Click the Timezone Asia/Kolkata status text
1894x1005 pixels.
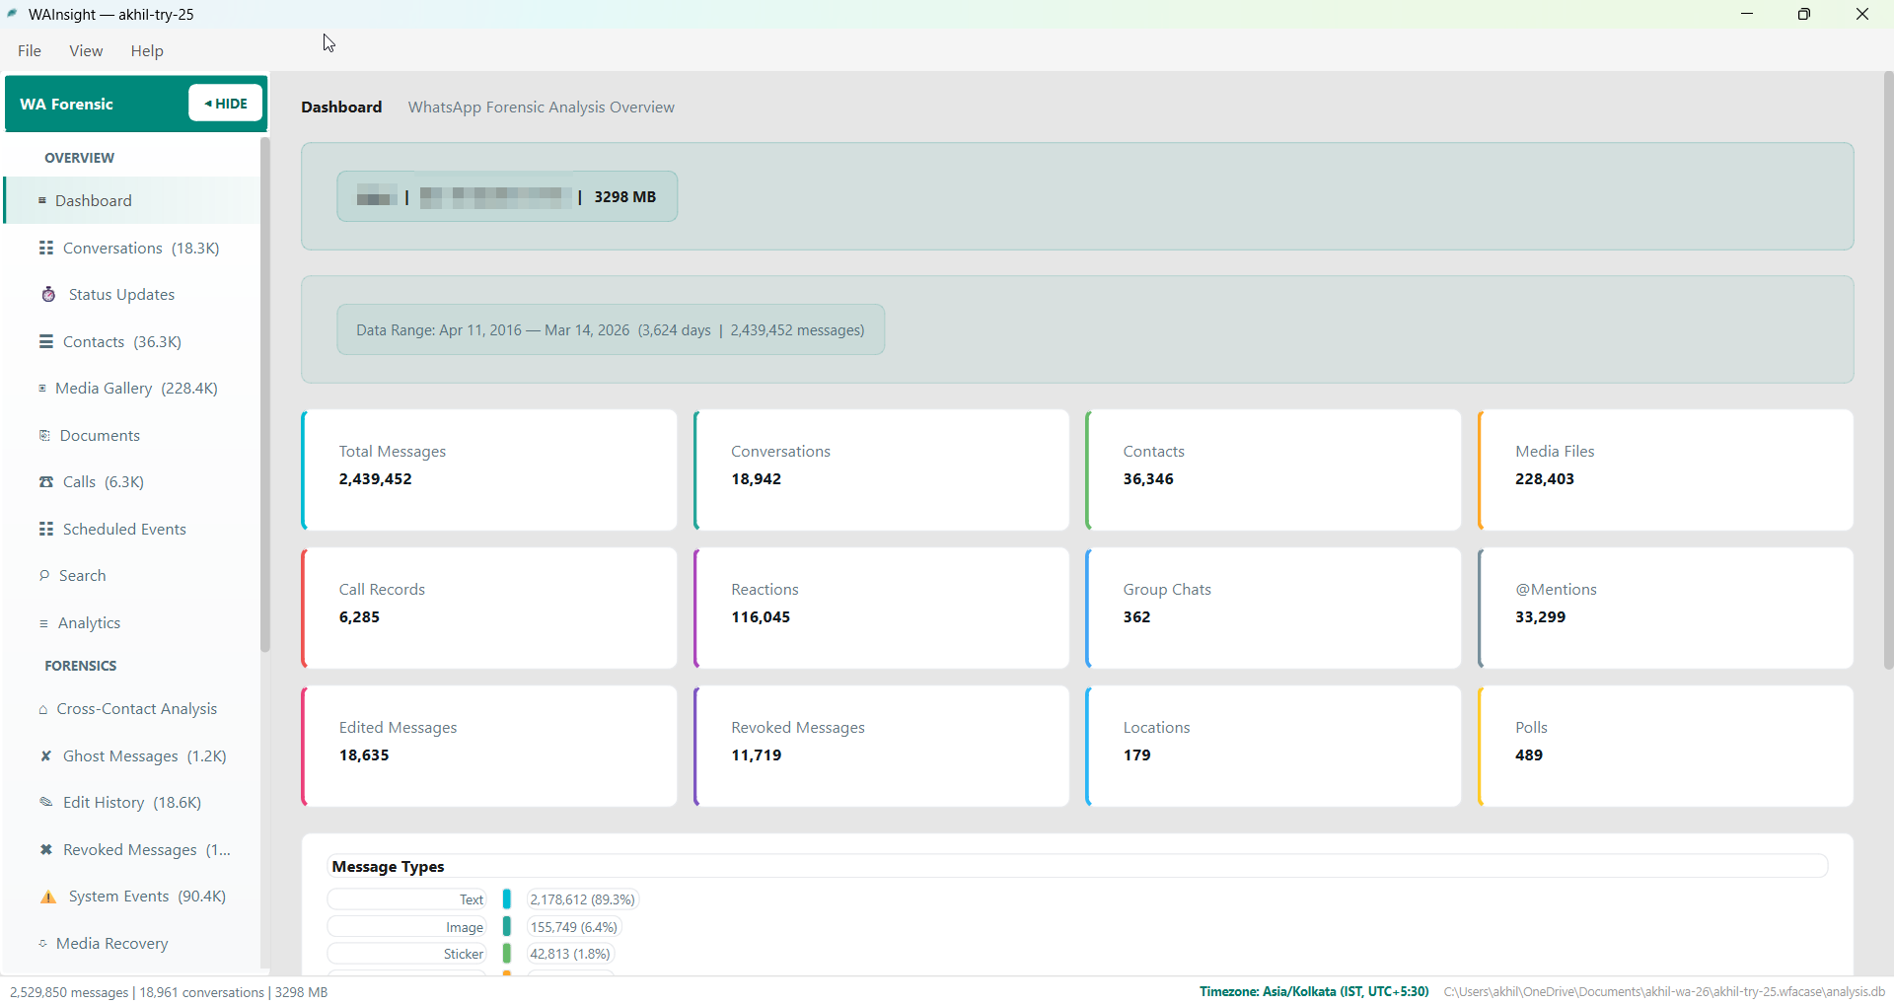click(1314, 992)
